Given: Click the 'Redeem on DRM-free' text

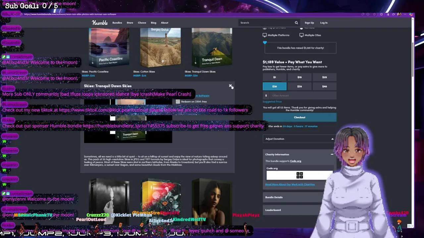Looking at the screenshot, I should [x=194, y=101].
